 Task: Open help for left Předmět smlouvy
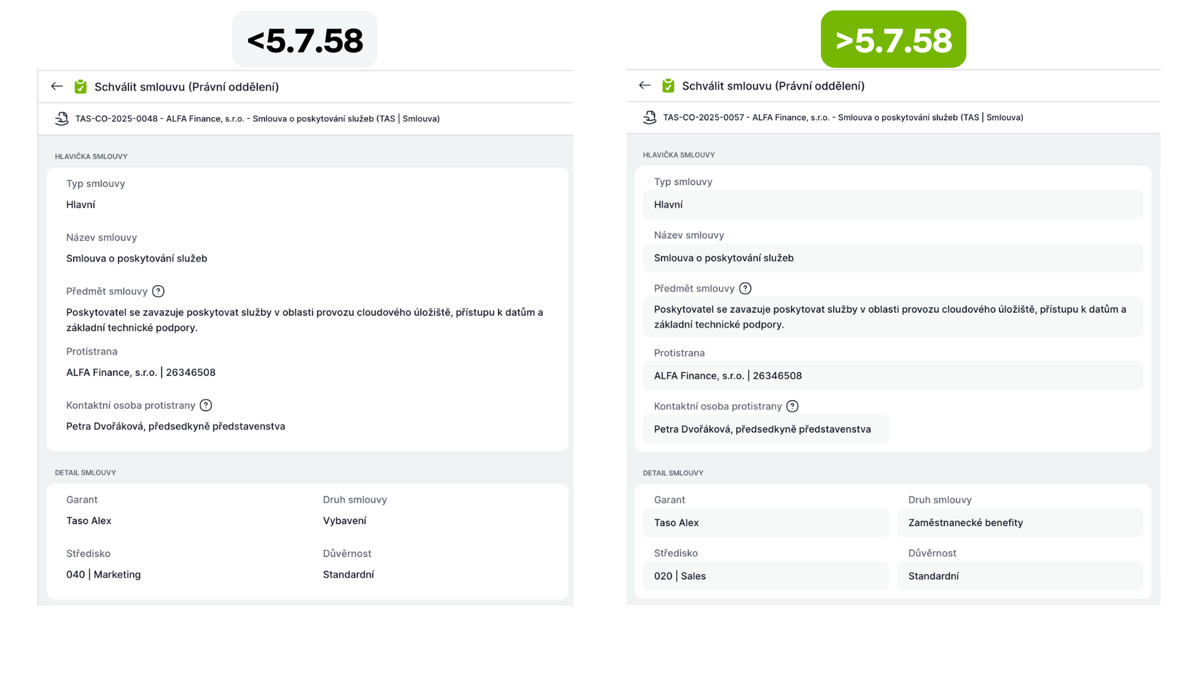[158, 291]
